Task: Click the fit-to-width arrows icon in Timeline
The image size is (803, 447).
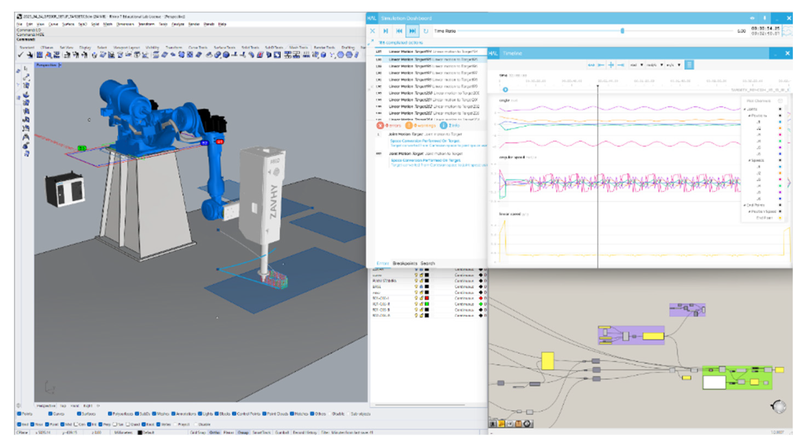Action: click(x=591, y=65)
